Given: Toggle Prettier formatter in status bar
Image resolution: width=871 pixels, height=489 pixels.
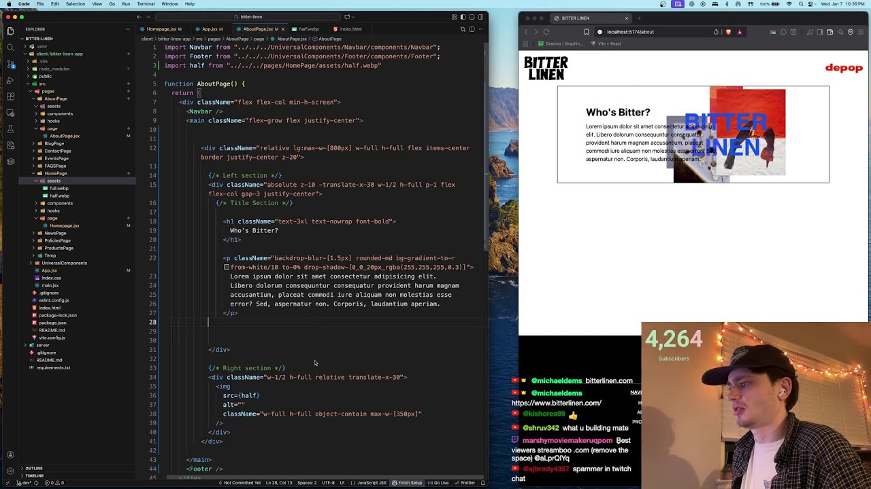Looking at the screenshot, I should pos(465,483).
